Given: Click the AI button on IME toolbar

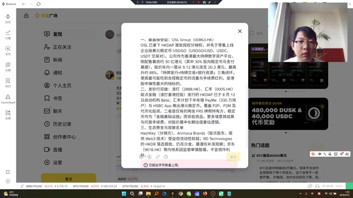Looking at the screenshot, I should pos(347,154).
